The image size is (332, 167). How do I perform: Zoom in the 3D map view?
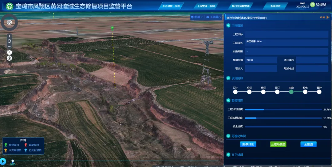[x=9, y=36]
